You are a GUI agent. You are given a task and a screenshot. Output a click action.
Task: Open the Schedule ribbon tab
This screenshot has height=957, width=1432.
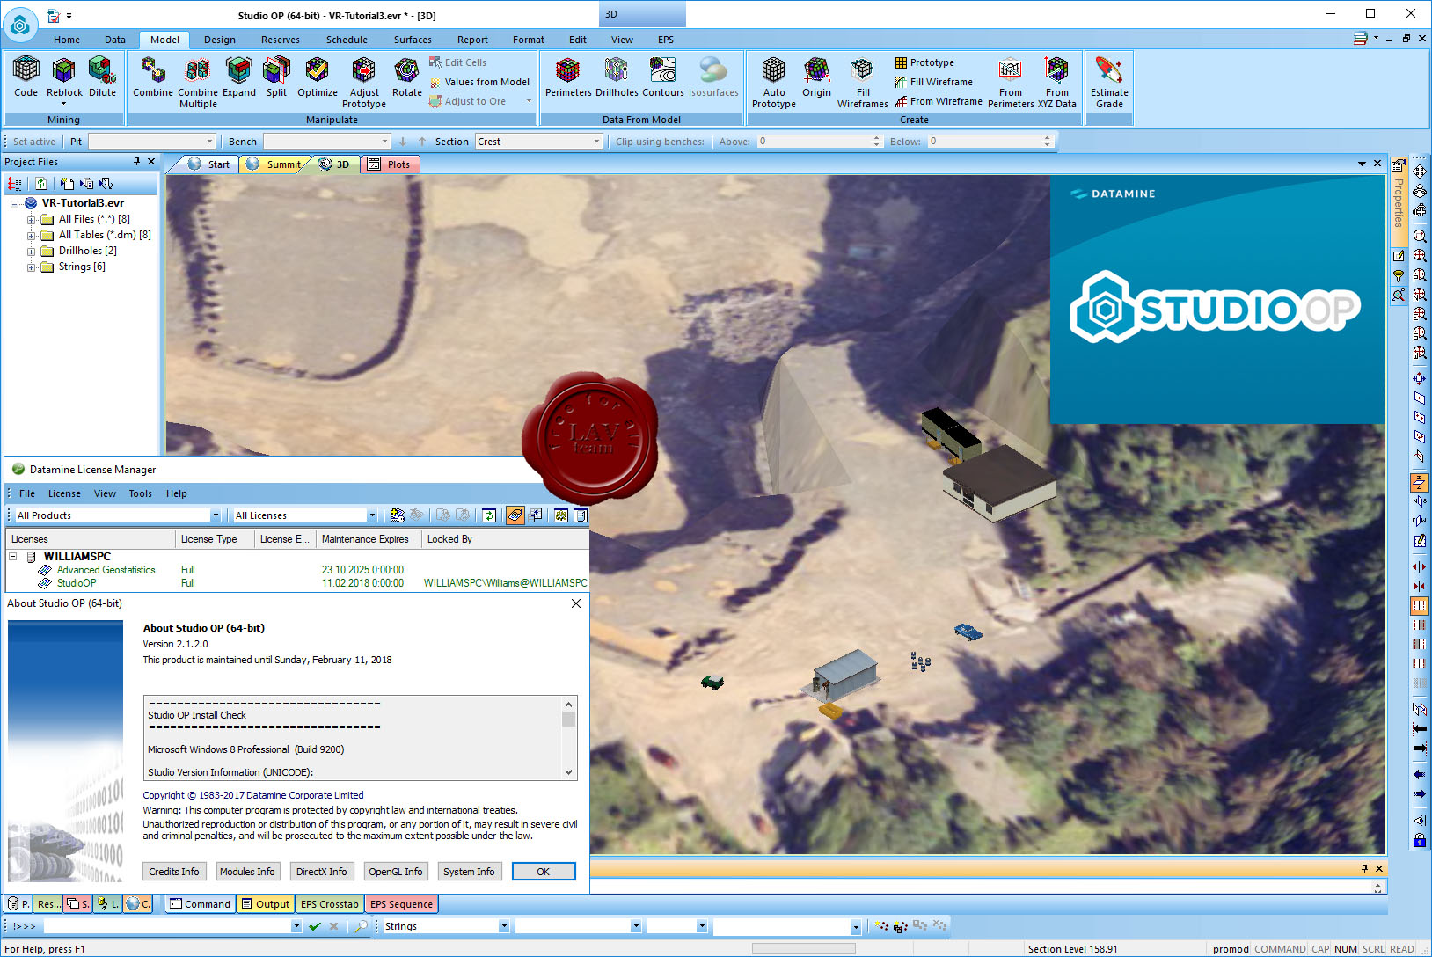point(347,40)
